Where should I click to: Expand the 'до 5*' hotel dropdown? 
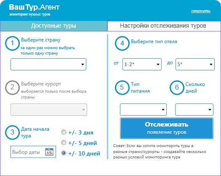[x=195, y=64]
